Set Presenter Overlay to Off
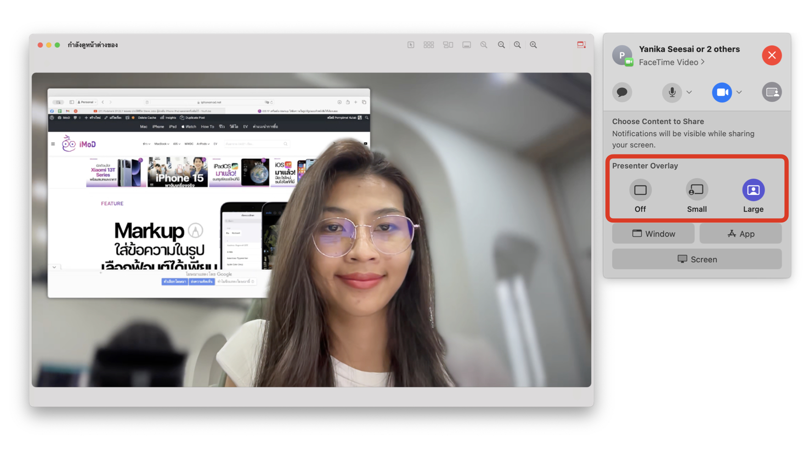The width and height of the screenshot is (811, 456). (640, 190)
